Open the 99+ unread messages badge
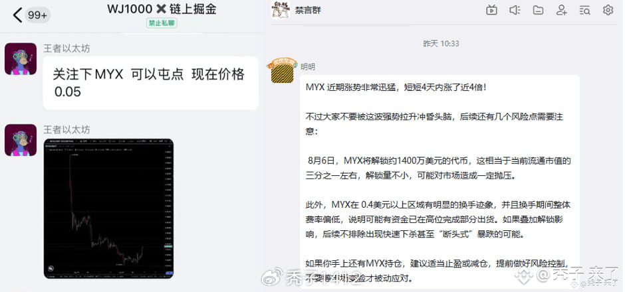The image size is (625, 292). point(37,15)
